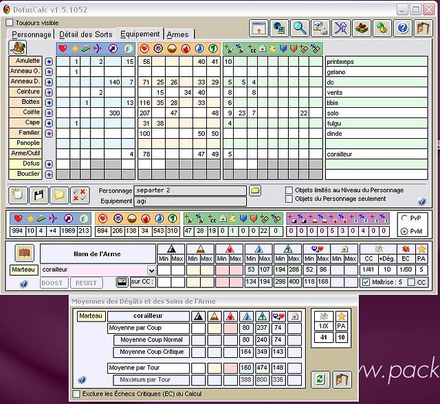Select the PvP radio button
Viewport: 440px width, 404px height.
point(404,218)
